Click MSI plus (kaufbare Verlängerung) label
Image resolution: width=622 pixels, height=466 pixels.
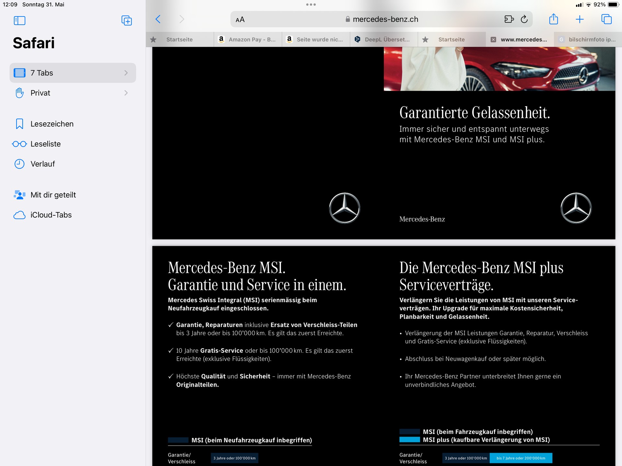tap(486, 440)
